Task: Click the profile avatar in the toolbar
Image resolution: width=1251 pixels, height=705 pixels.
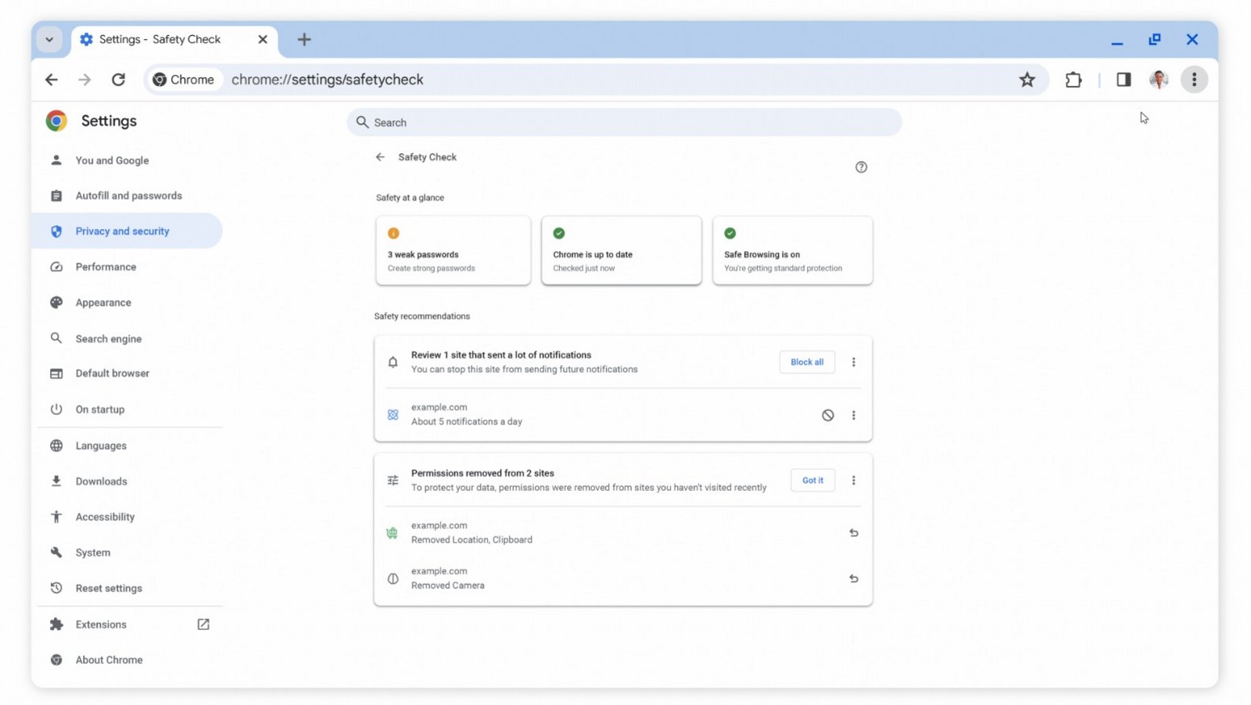Action: click(x=1158, y=79)
